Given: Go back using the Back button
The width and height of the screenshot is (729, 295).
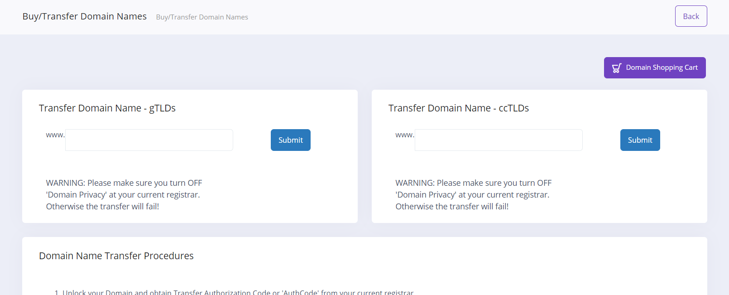Looking at the screenshot, I should pyautogui.click(x=691, y=16).
